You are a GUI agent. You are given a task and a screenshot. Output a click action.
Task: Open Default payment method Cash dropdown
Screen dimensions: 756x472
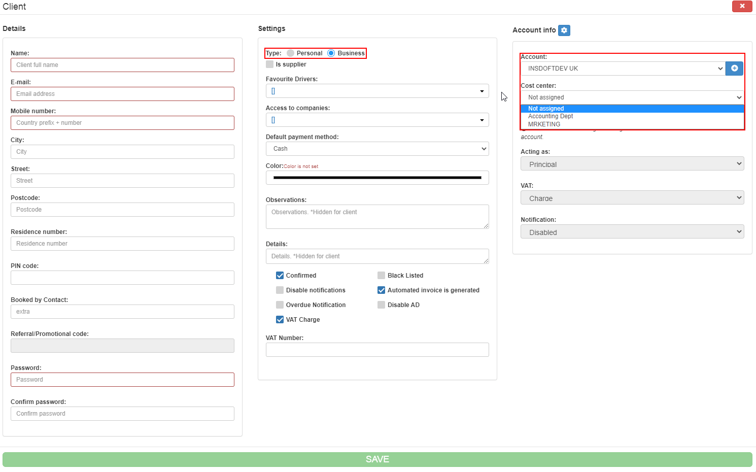[377, 149]
